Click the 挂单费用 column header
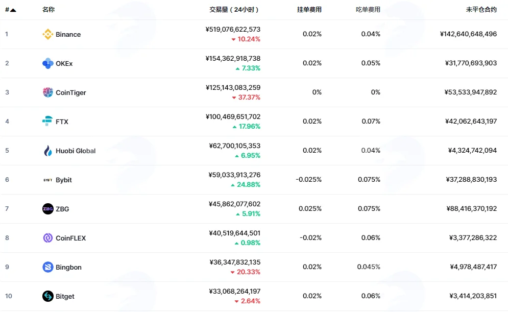This screenshot has width=508, height=312. (x=309, y=10)
